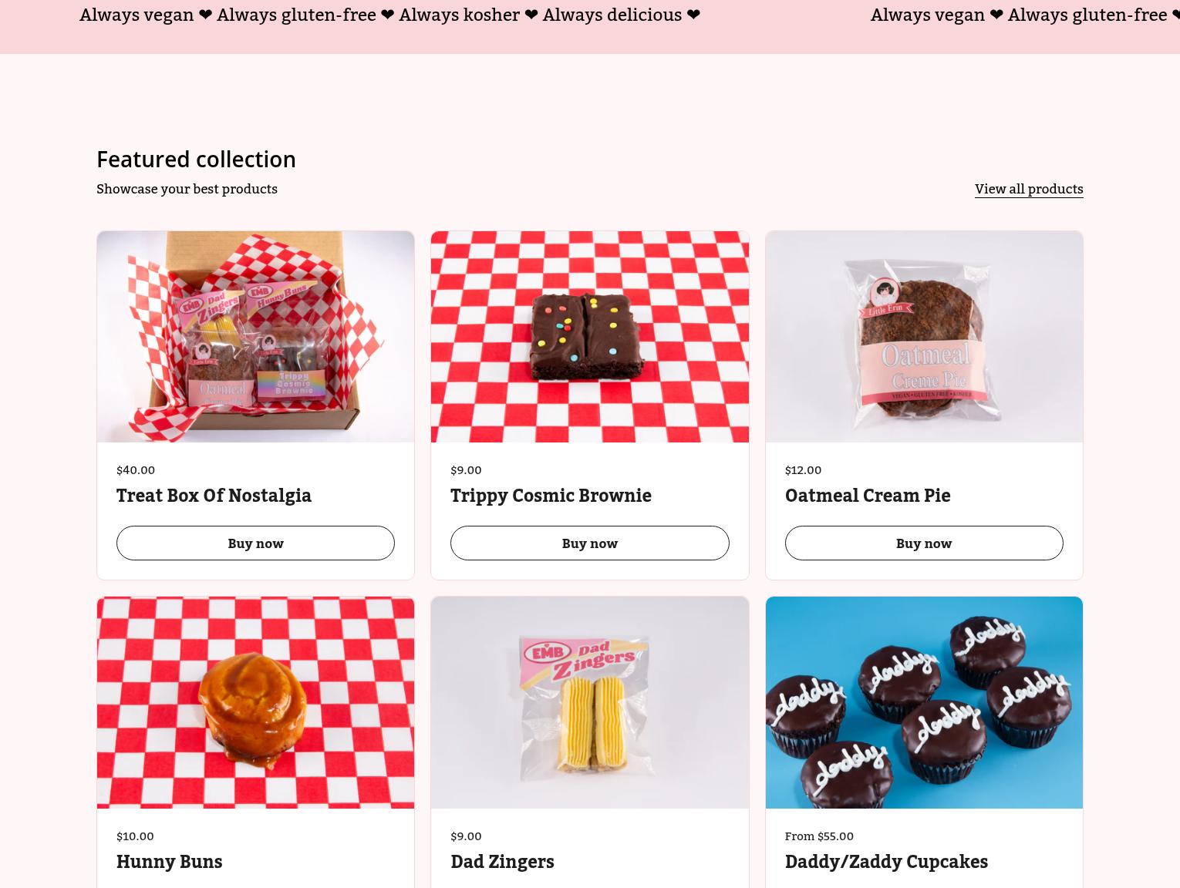Select the Trippy Cosmic Brownie title
This screenshot has width=1180, height=888.
tap(551, 496)
